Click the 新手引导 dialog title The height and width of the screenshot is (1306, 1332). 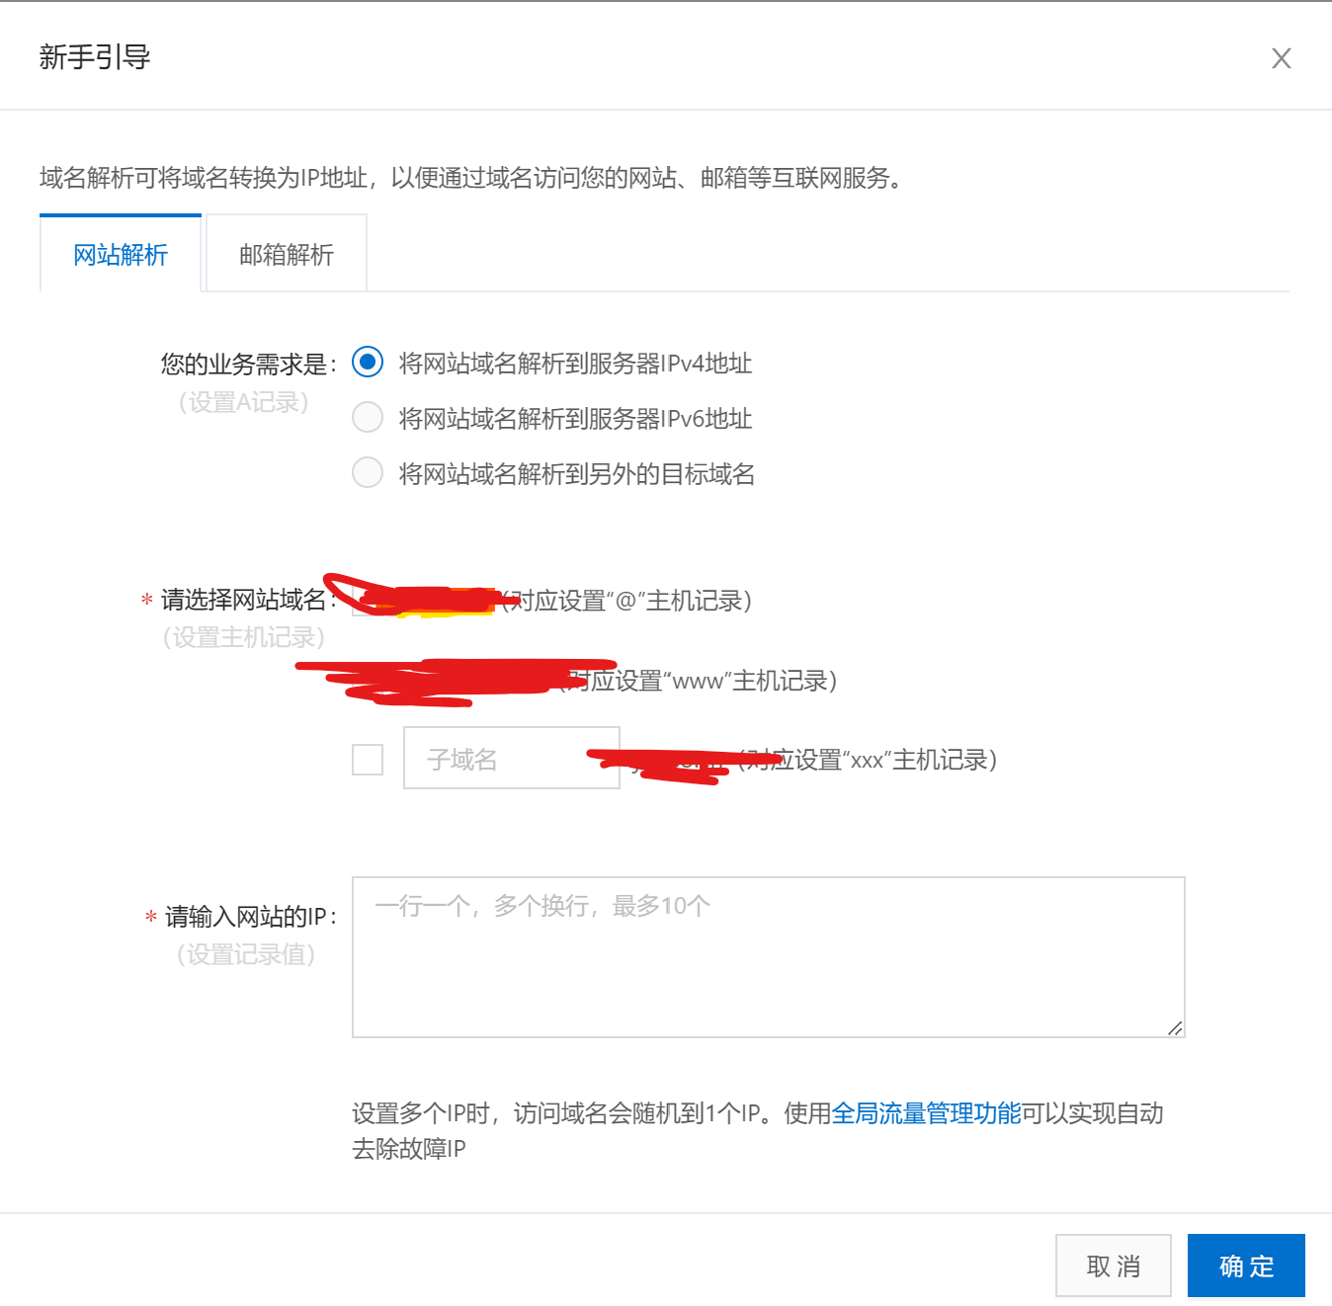(96, 57)
